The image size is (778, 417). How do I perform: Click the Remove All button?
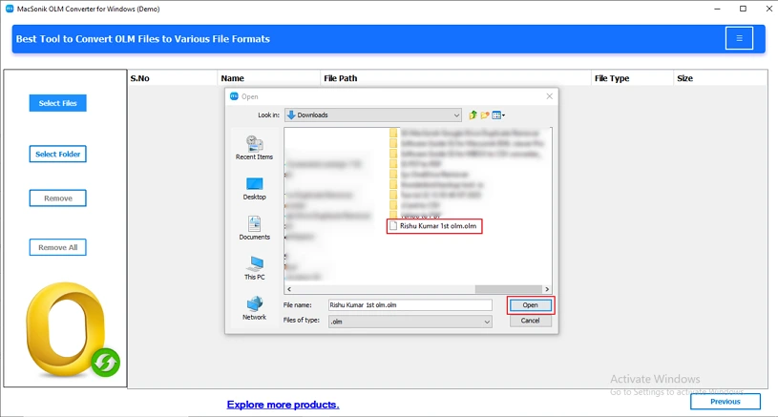[x=57, y=247]
